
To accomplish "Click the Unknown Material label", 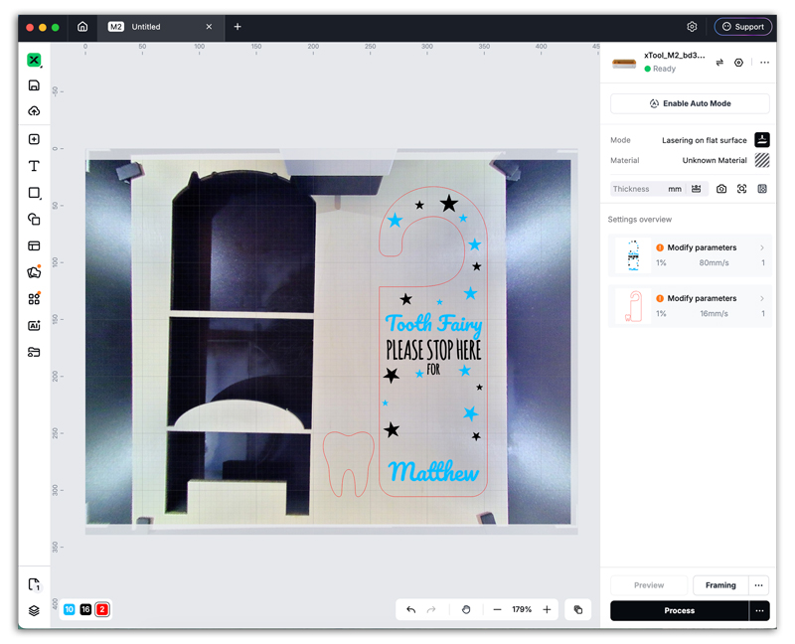I will [715, 160].
